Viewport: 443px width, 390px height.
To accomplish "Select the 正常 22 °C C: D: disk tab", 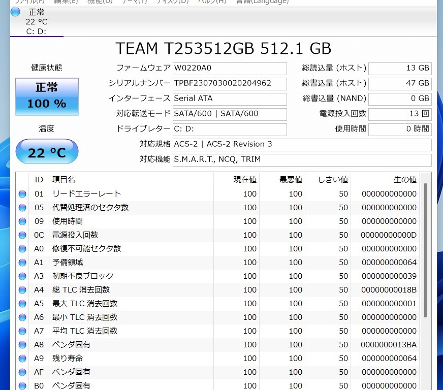I will coord(37,22).
